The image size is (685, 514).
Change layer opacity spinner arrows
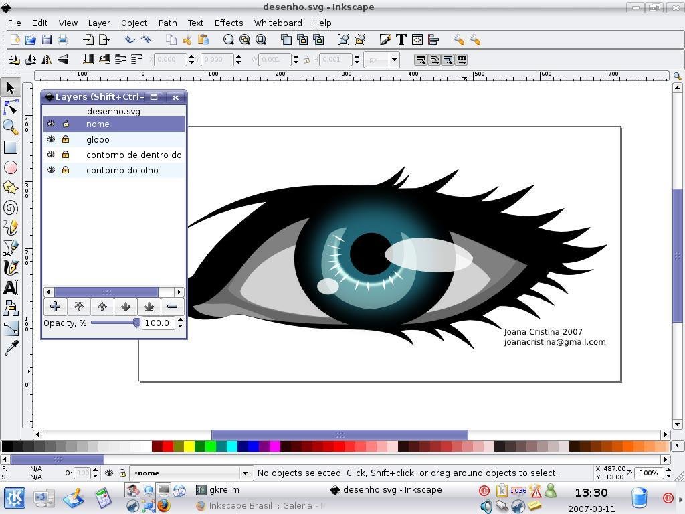pos(179,323)
